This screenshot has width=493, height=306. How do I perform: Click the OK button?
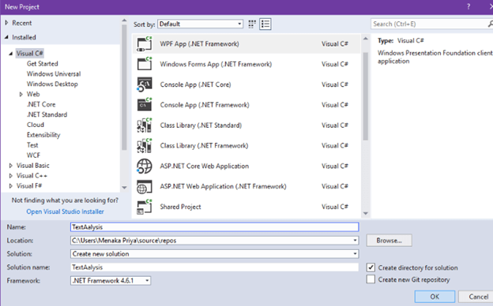point(435,297)
